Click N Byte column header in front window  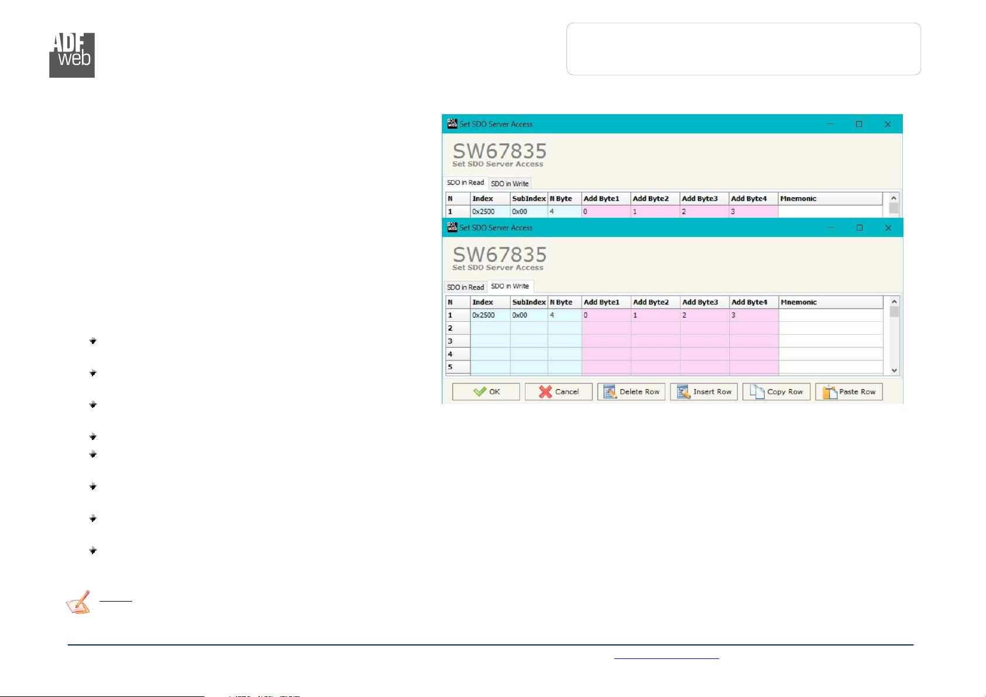565,302
